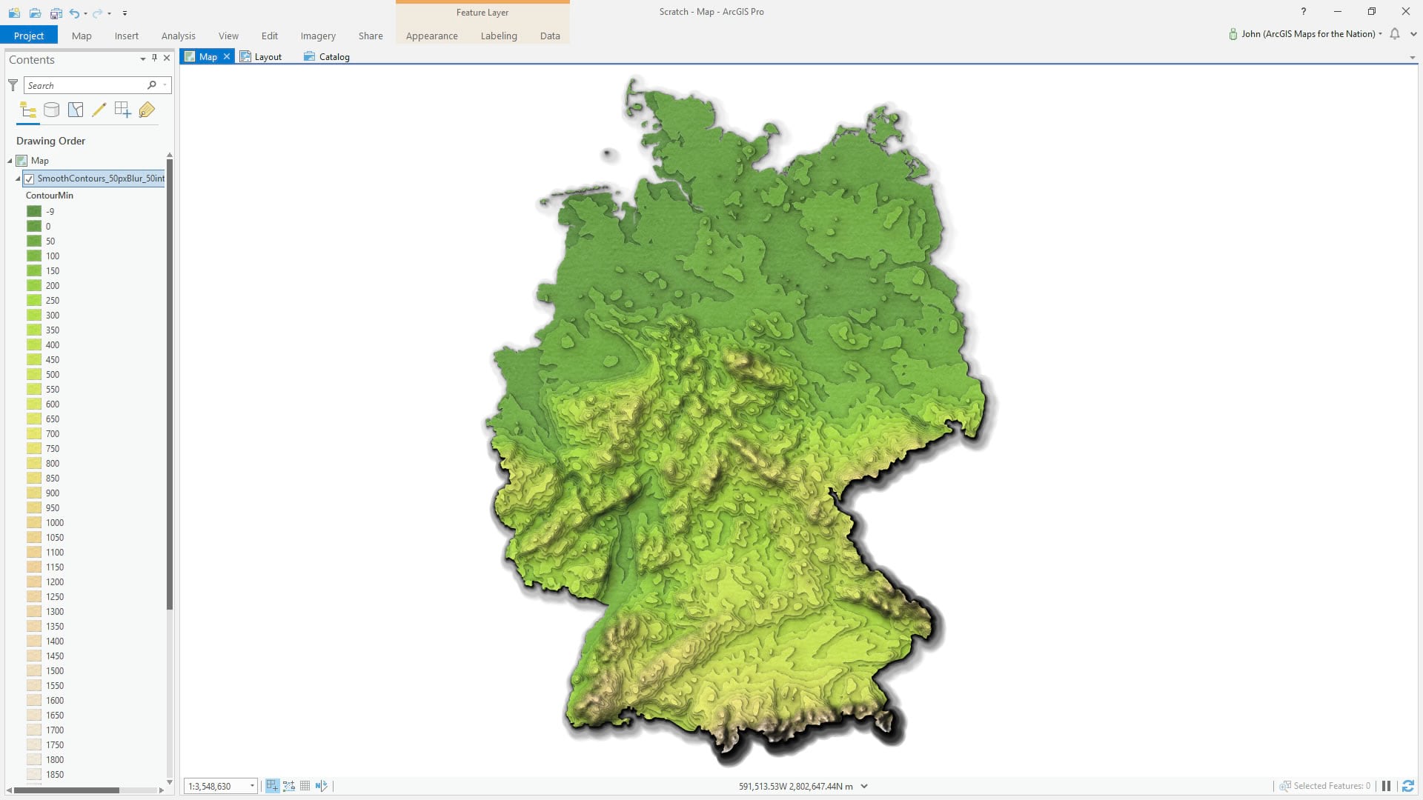Viewport: 1423px width, 800px height.
Task: Open the John (ArcGIS Maps for the Nation) sign-in menu
Action: click(1305, 34)
